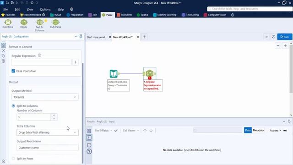Screen dimensions: 293x165
Task: Open the Output Method Tokenize dropdown
Action: pyautogui.click(x=45, y=97)
